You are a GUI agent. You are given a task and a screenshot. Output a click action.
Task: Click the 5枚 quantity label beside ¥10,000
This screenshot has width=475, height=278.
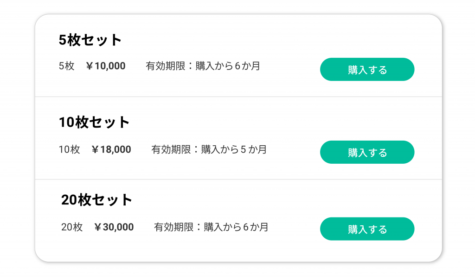(x=66, y=66)
